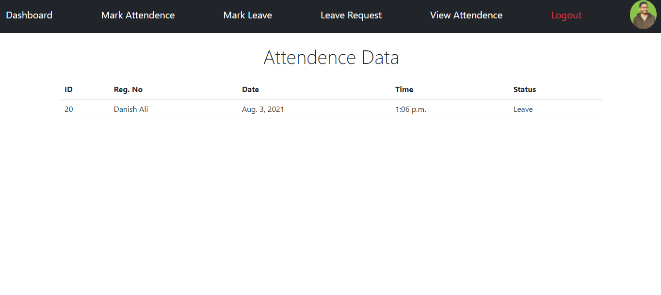Open the Mark Leave page
Image resolution: width=661 pixels, height=295 pixels.
(247, 15)
